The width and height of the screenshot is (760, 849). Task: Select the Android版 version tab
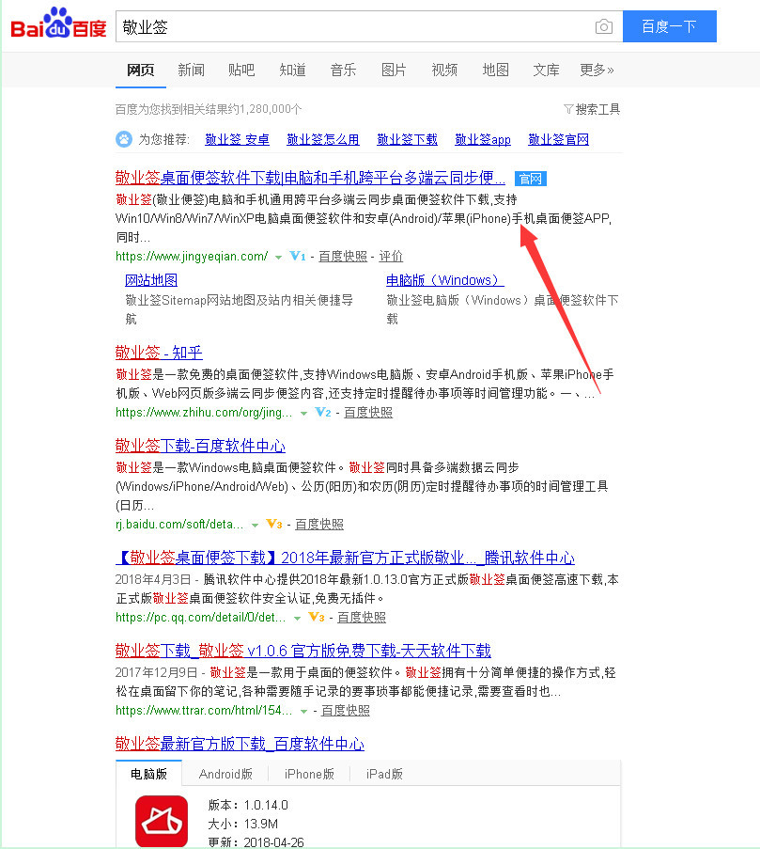click(225, 774)
